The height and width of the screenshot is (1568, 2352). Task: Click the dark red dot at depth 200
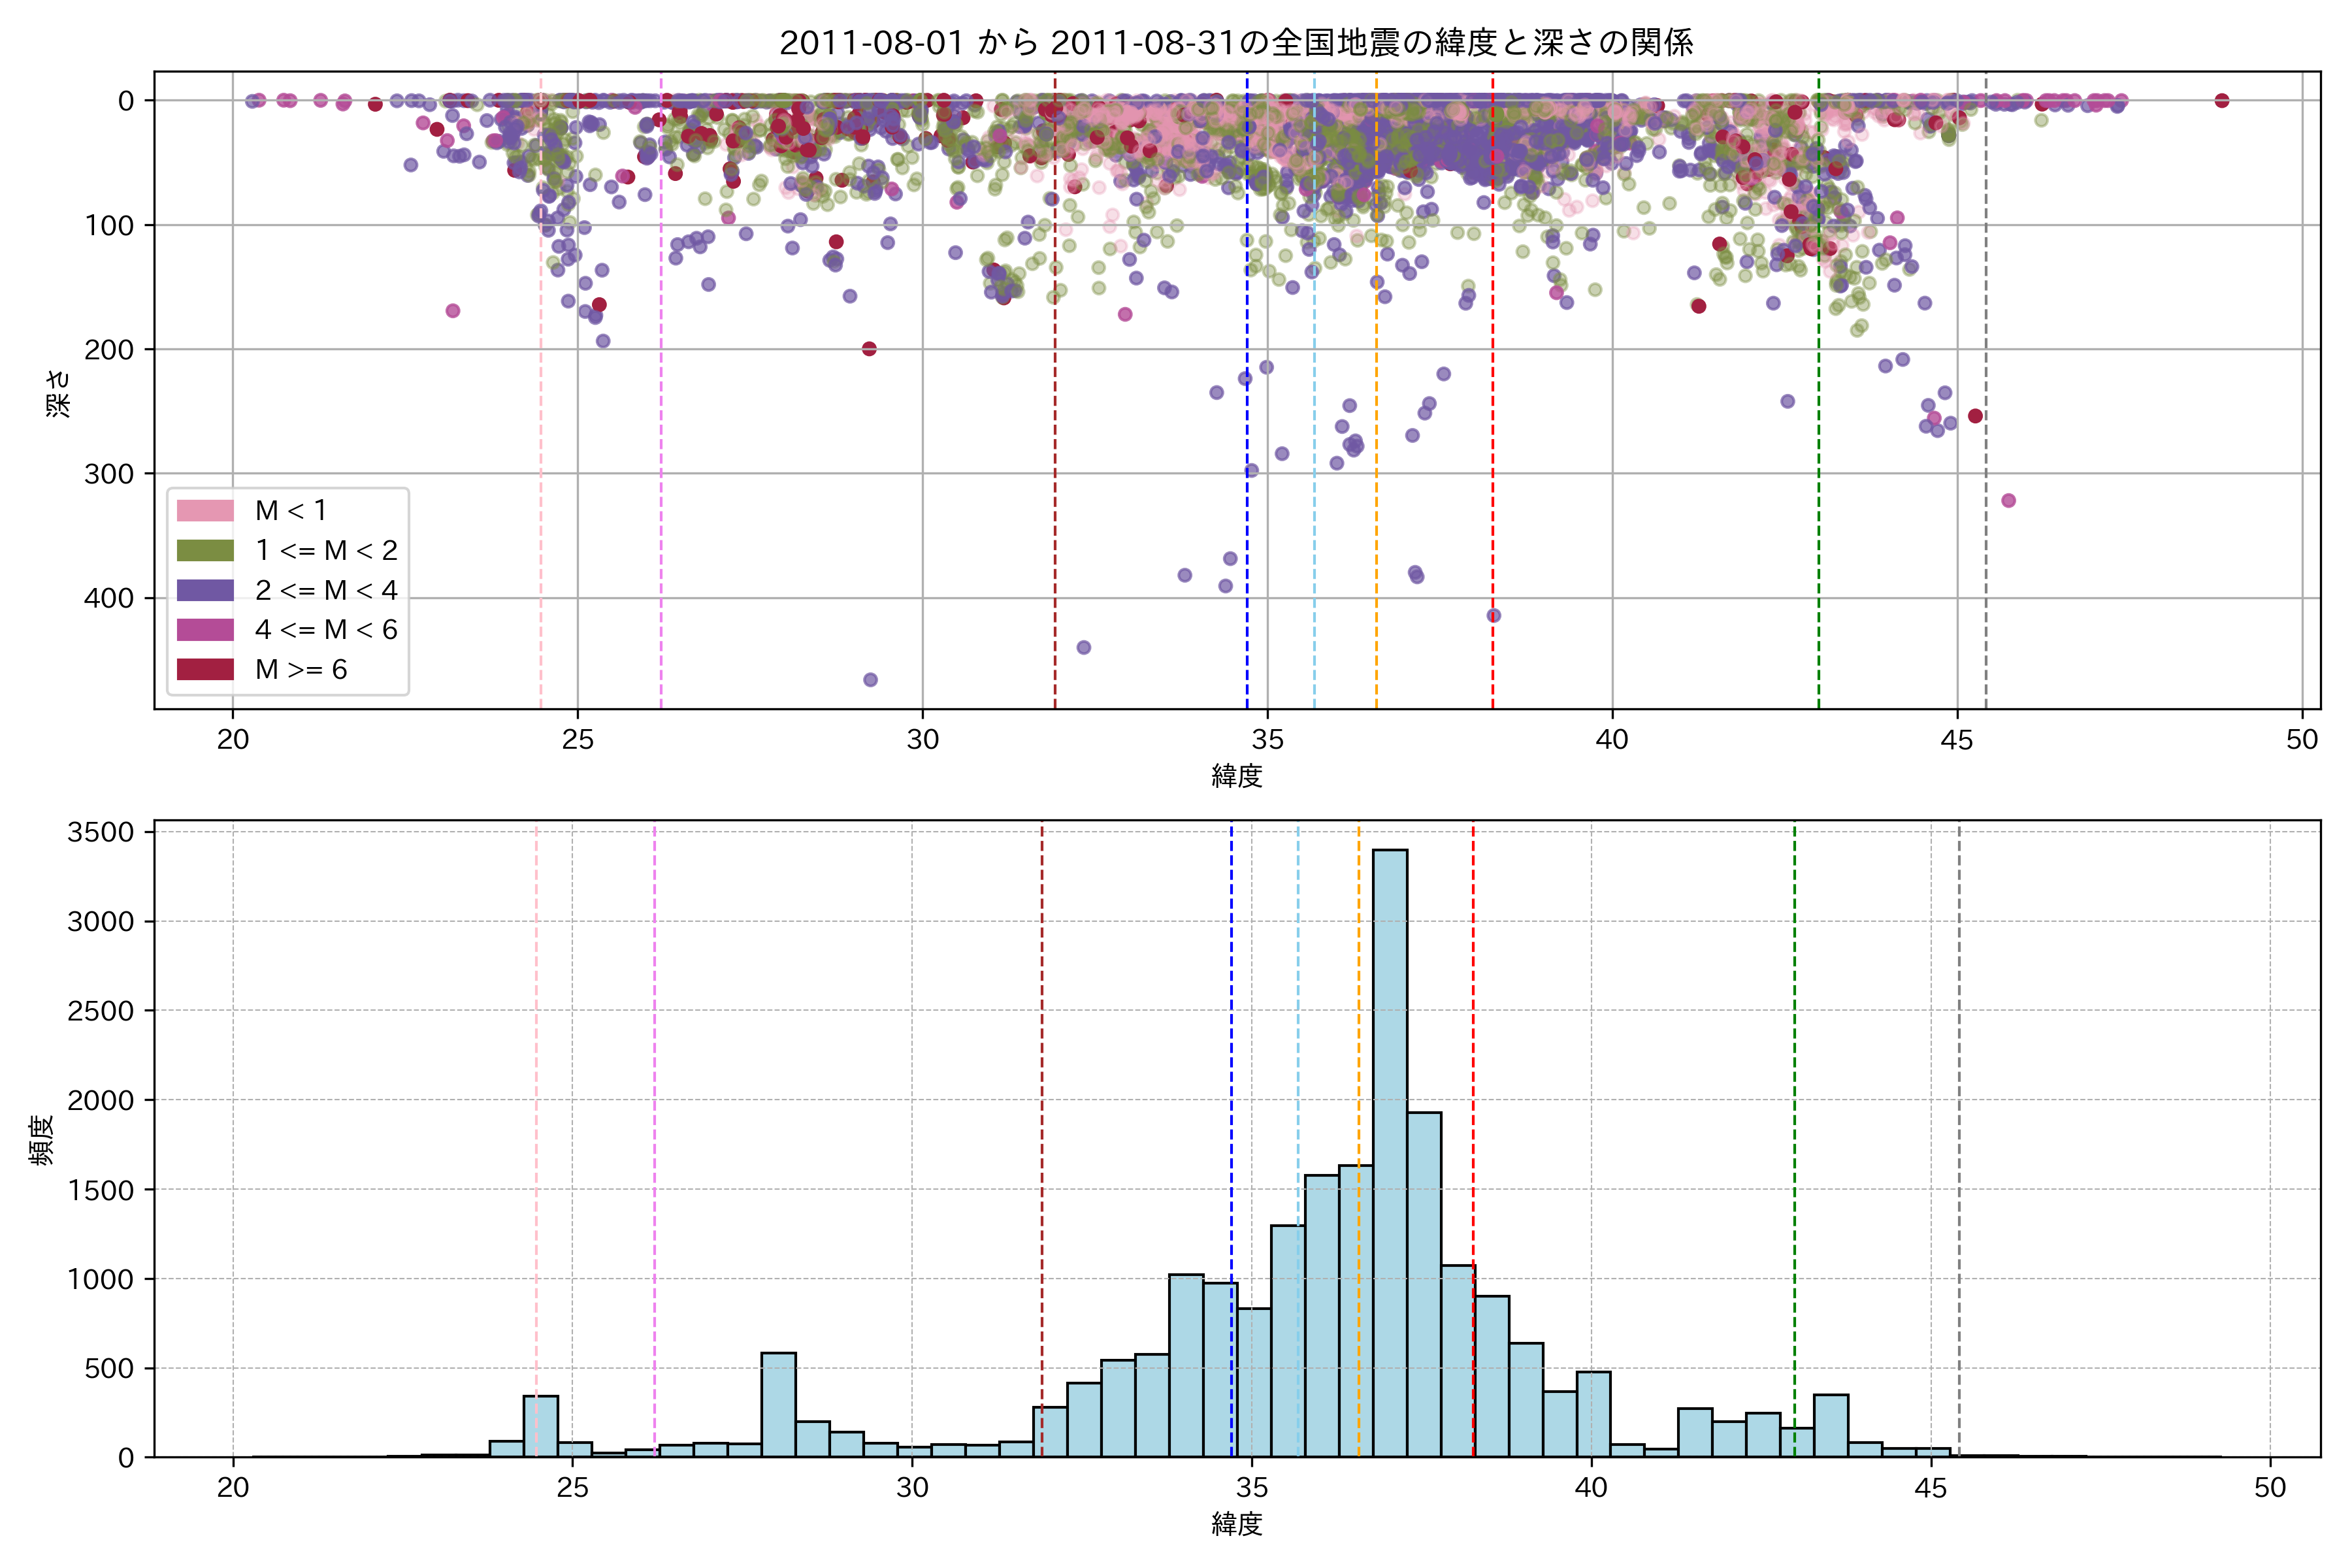(869, 348)
